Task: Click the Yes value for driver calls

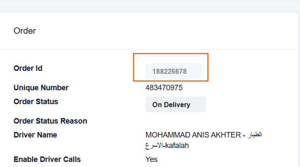Action: pos(152,159)
